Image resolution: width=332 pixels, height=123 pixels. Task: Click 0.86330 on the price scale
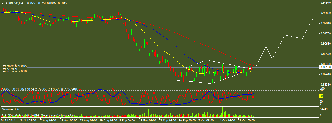click(x=326, y=84)
